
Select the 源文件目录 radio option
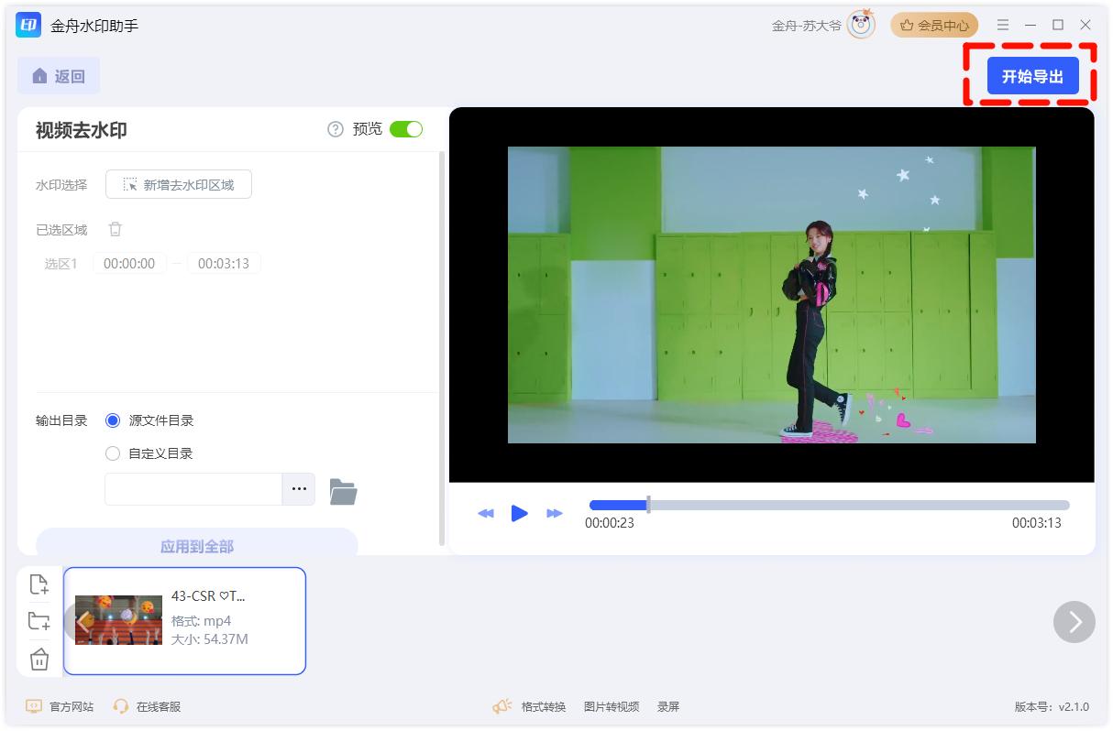pos(113,420)
